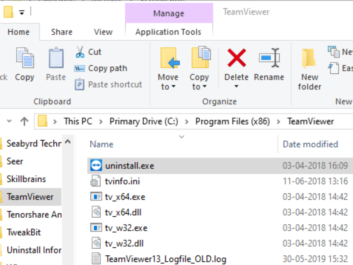
Task: Switch to the Share ribbon tab
Action: click(x=61, y=32)
